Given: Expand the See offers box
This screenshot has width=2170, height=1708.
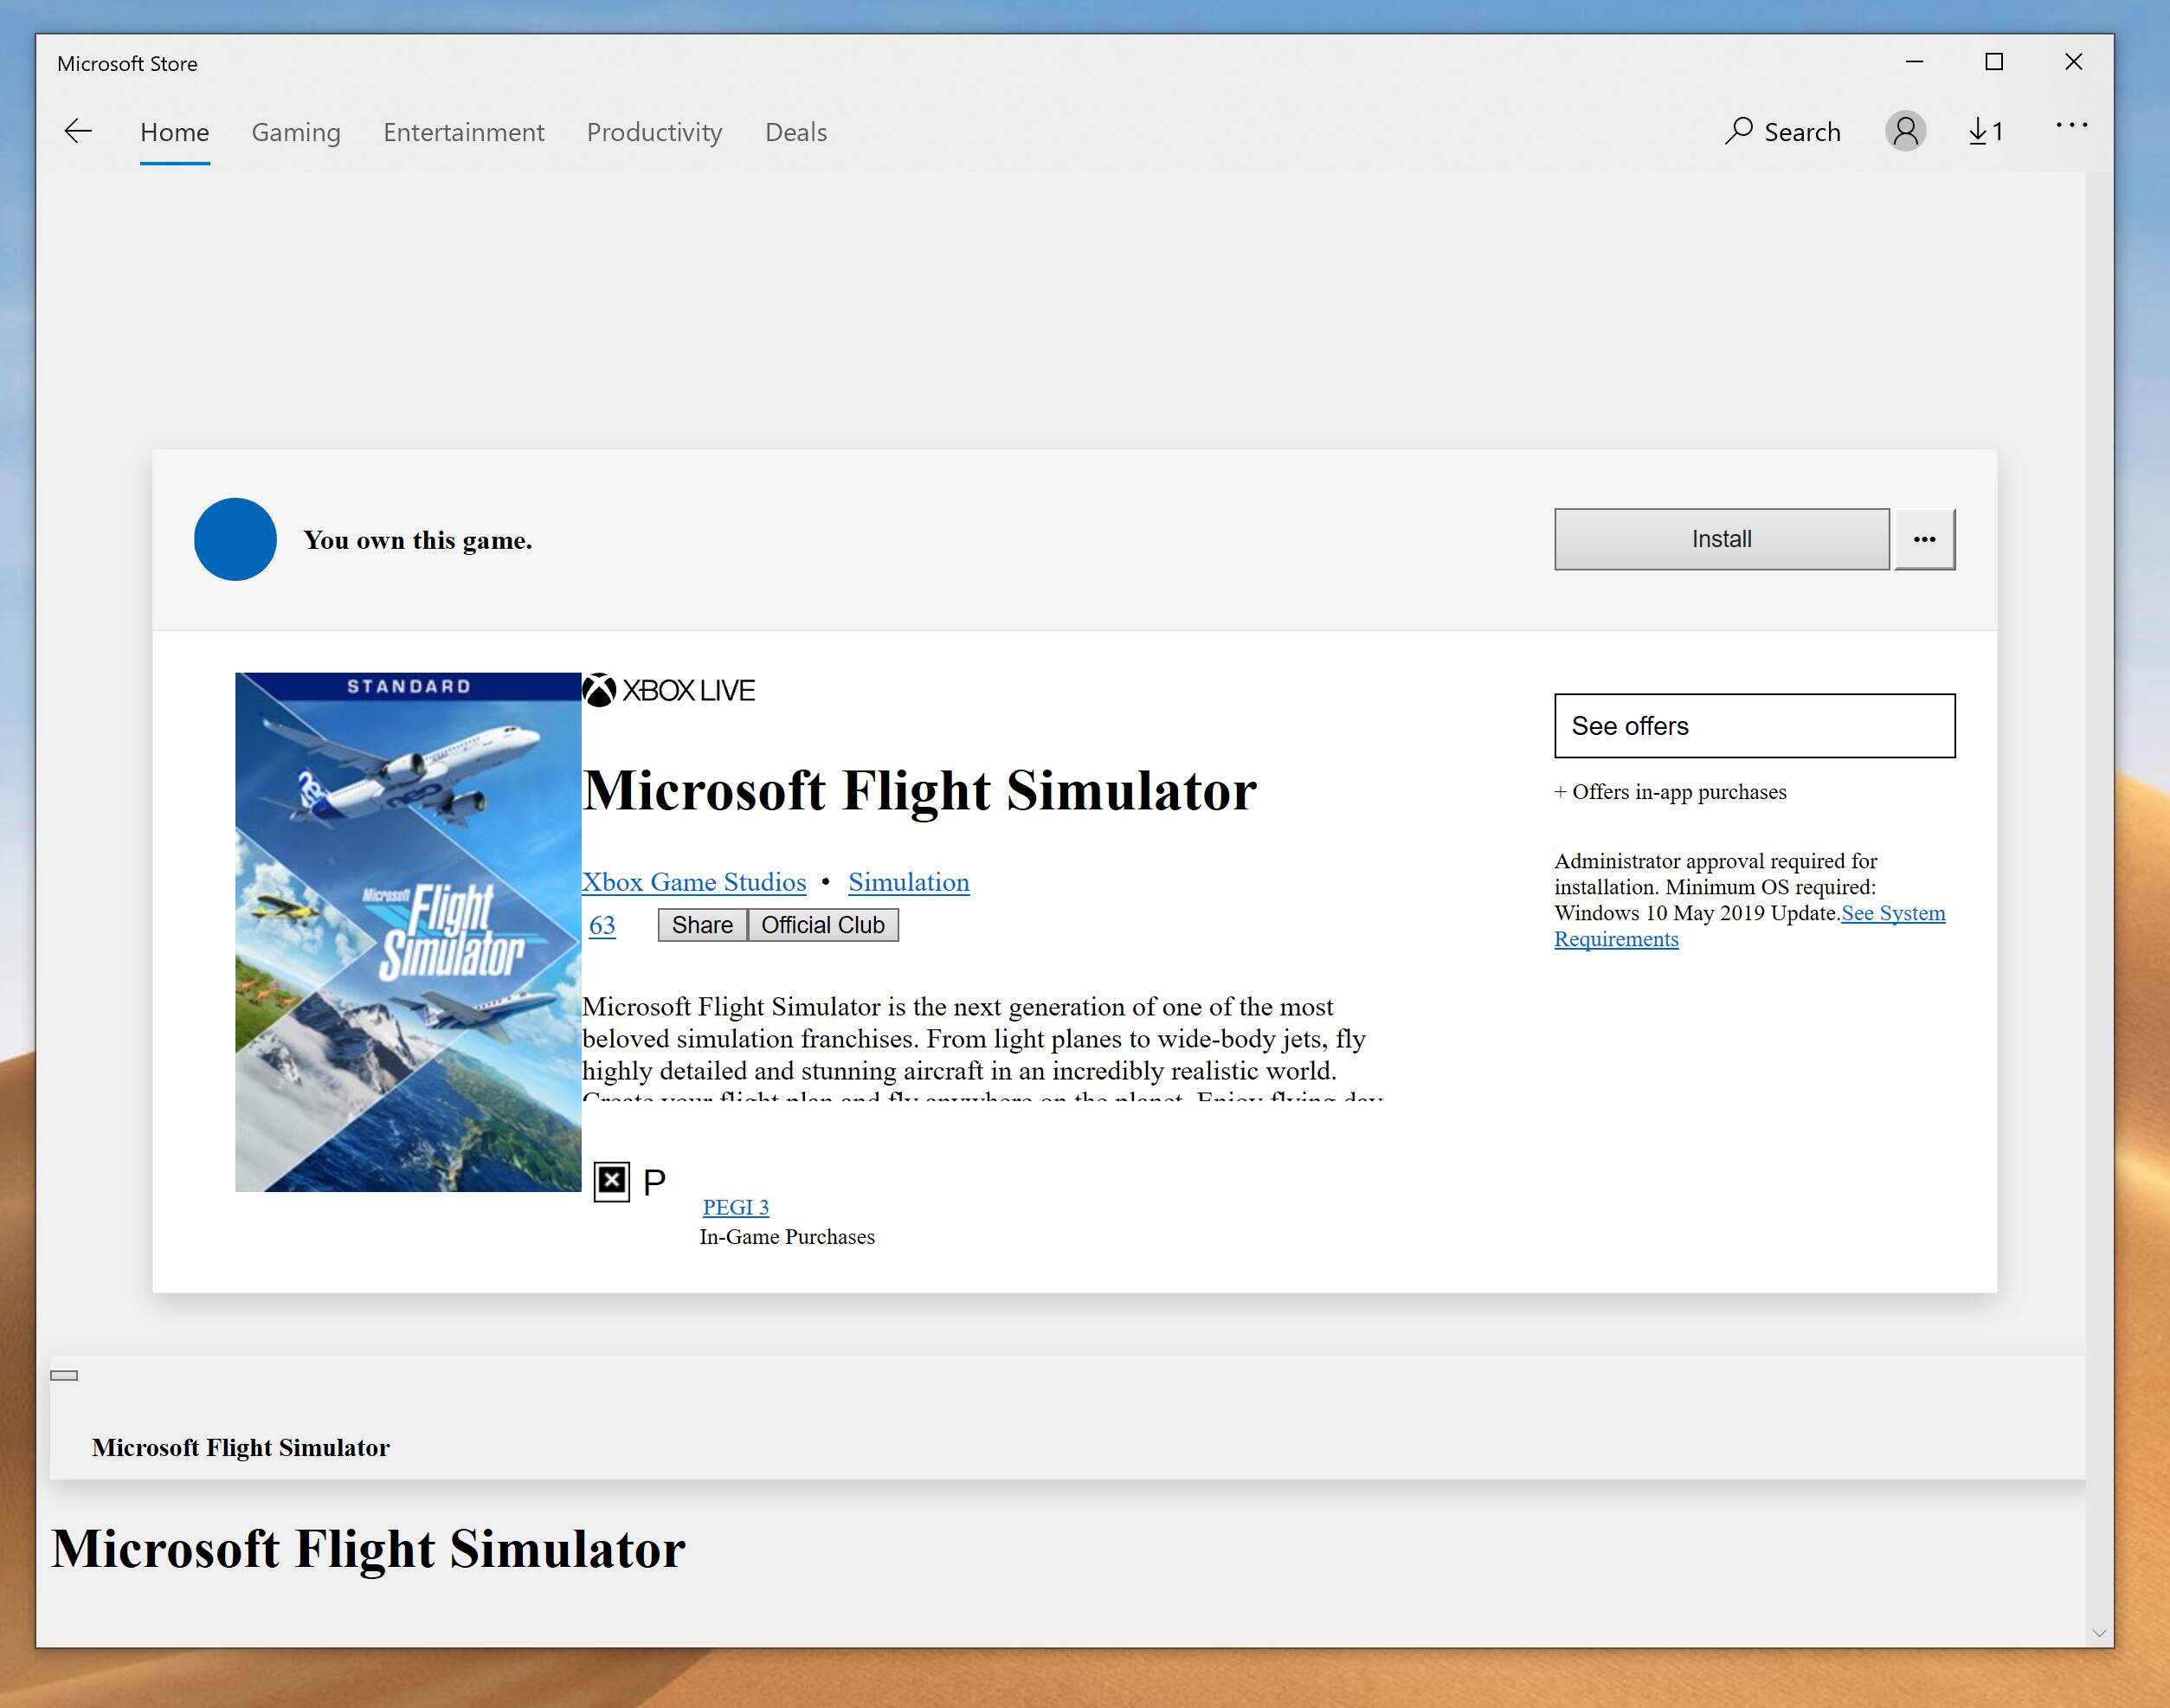Looking at the screenshot, I should pos(1754,726).
